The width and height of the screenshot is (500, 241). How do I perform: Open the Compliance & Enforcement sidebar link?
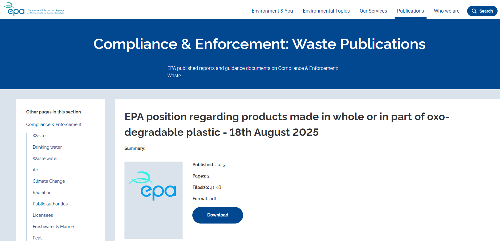pos(54,124)
